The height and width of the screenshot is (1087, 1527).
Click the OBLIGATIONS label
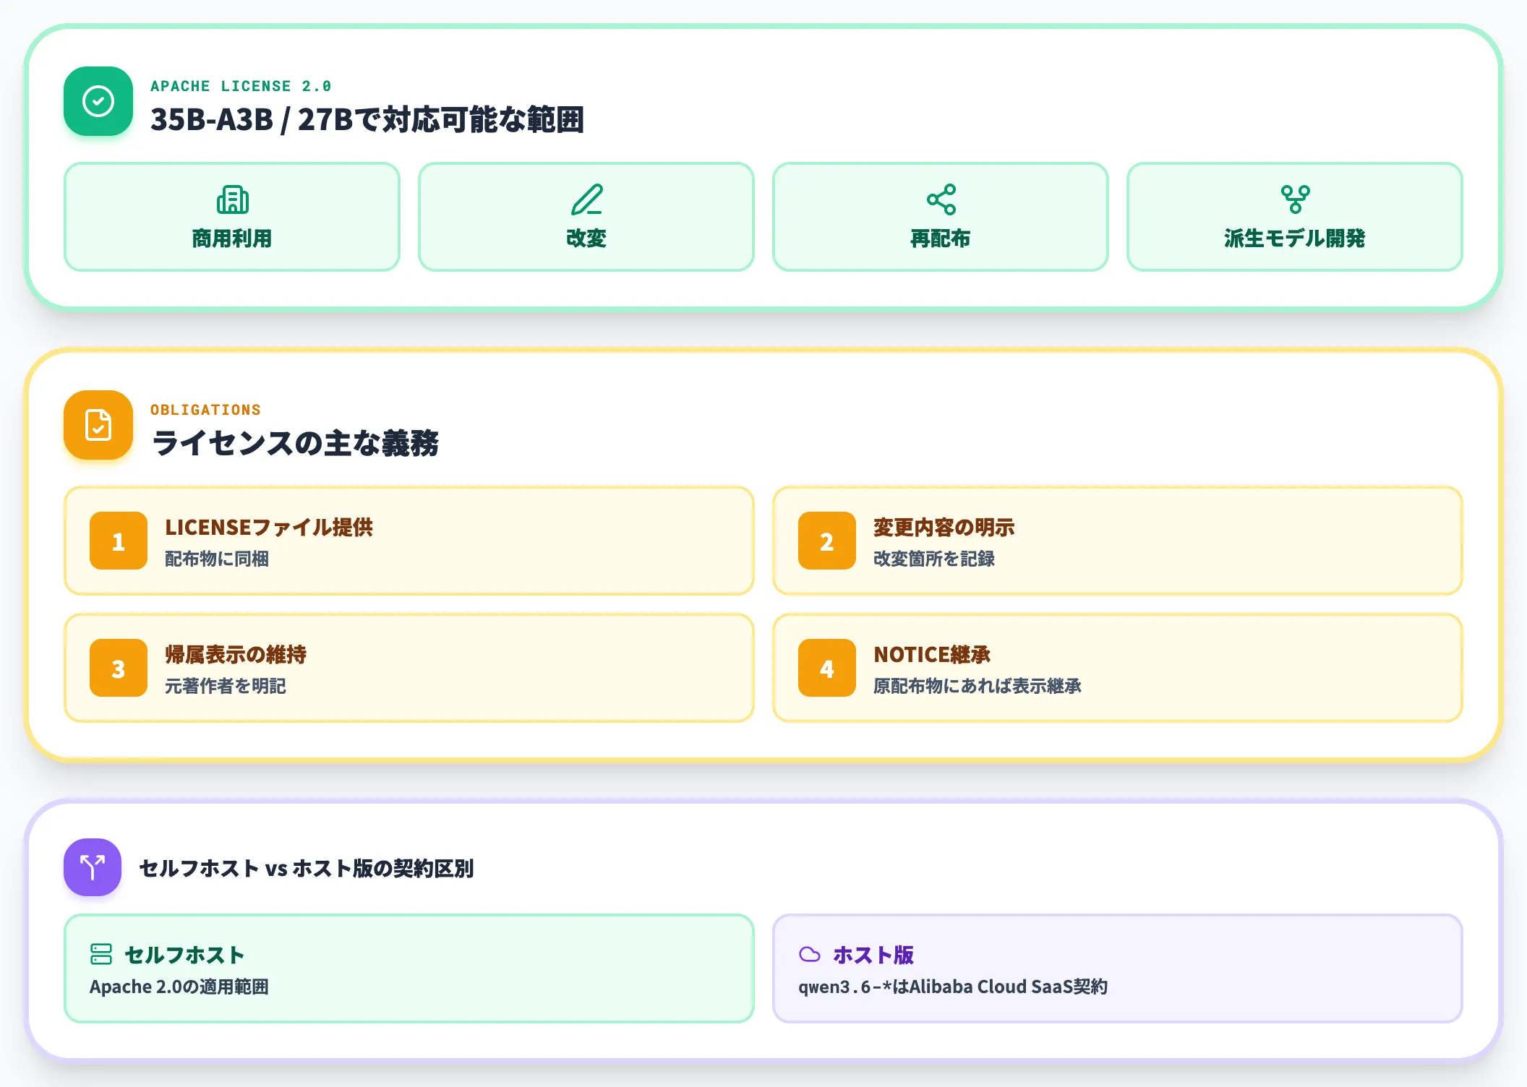(x=205, y=410)
